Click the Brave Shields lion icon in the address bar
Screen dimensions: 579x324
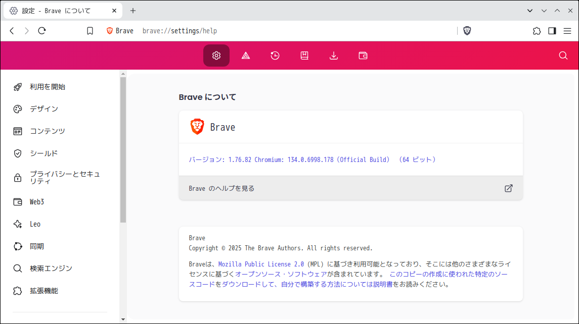tap(467, 31)
